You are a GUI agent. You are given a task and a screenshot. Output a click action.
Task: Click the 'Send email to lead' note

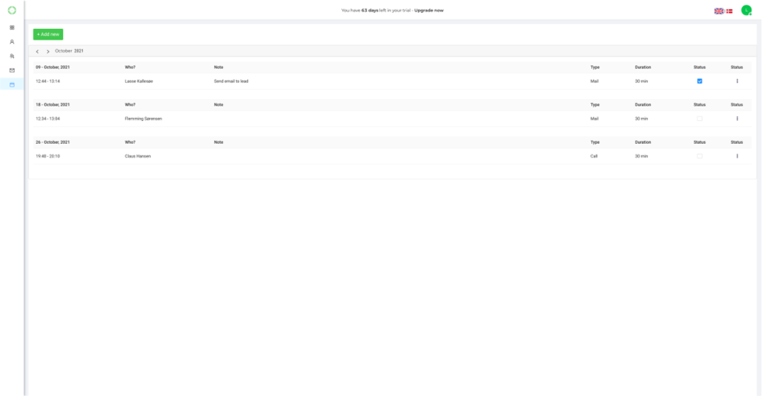(x=231, y=81)
